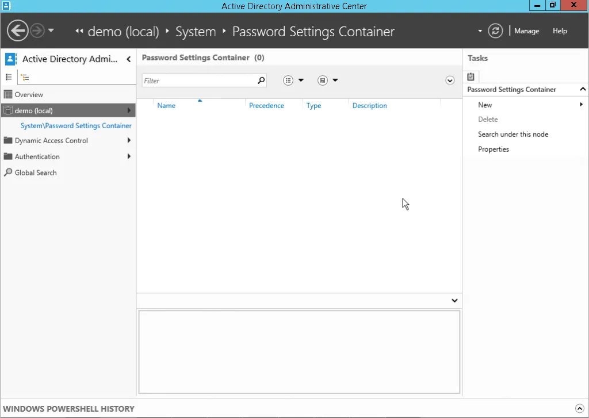Open the New submenu in Tasks
Image resolution: width=589 pixels, height=418 pixels.
485,105
